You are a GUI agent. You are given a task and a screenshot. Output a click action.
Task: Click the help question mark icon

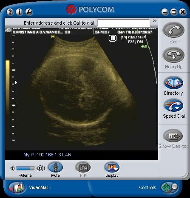[x=10, y=12]
